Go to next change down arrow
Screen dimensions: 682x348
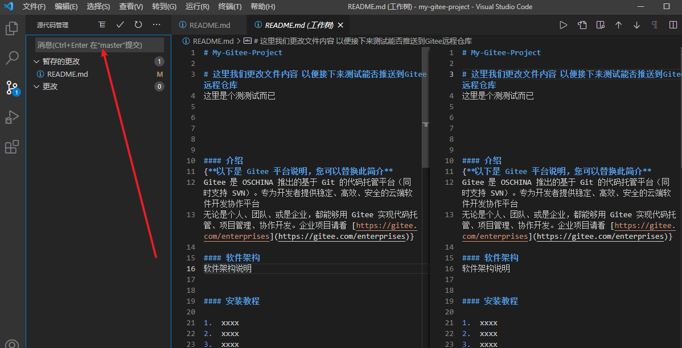pos(636,25)
